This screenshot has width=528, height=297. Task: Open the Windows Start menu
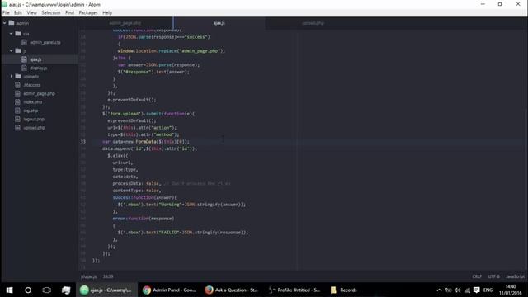coord(9,290)
